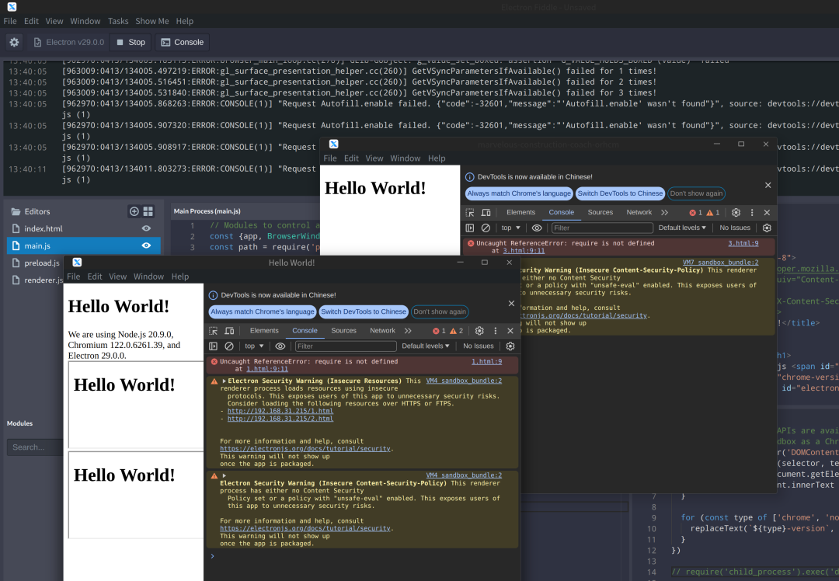Click the Filter field in front DevTools
Image resolution: width=839 pixels, height=581 pixels.
click(x=346, y=346)
